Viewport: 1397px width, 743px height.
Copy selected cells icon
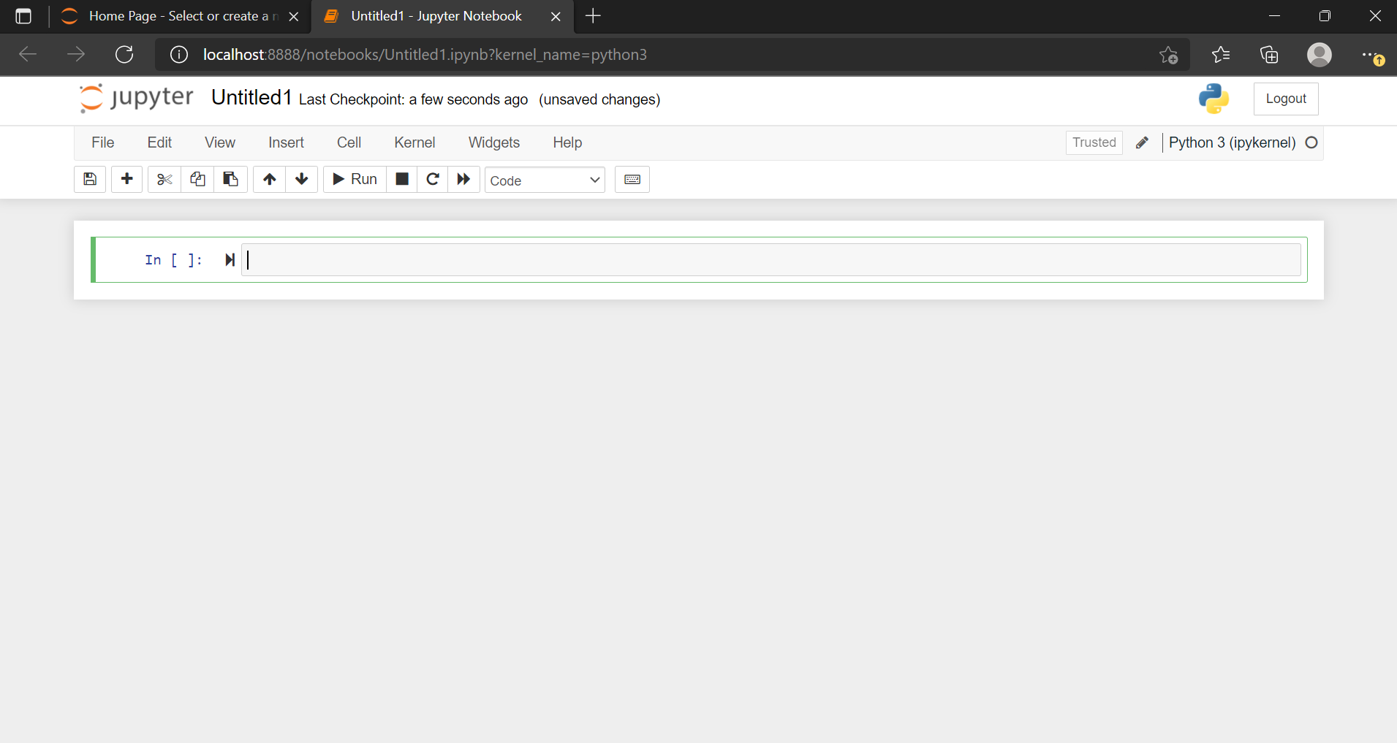pos(197,179)
